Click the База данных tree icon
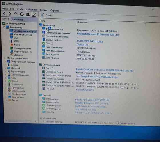The image size is (160, 142). pyautogui.click(x=10, y=97)
